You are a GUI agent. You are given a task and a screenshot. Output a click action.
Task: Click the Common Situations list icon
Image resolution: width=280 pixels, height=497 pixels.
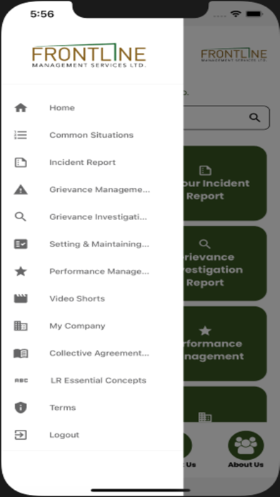point(21,135)
